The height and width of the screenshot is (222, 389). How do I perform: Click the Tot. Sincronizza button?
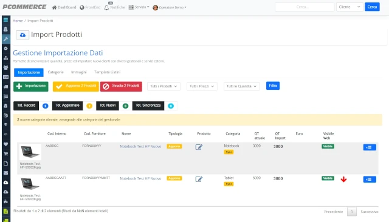[148, 106]
